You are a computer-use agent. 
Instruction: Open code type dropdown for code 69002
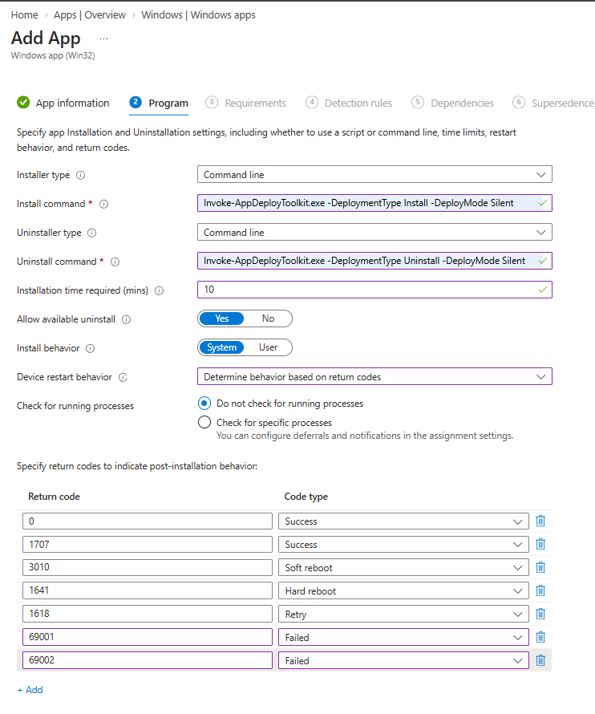403,660
